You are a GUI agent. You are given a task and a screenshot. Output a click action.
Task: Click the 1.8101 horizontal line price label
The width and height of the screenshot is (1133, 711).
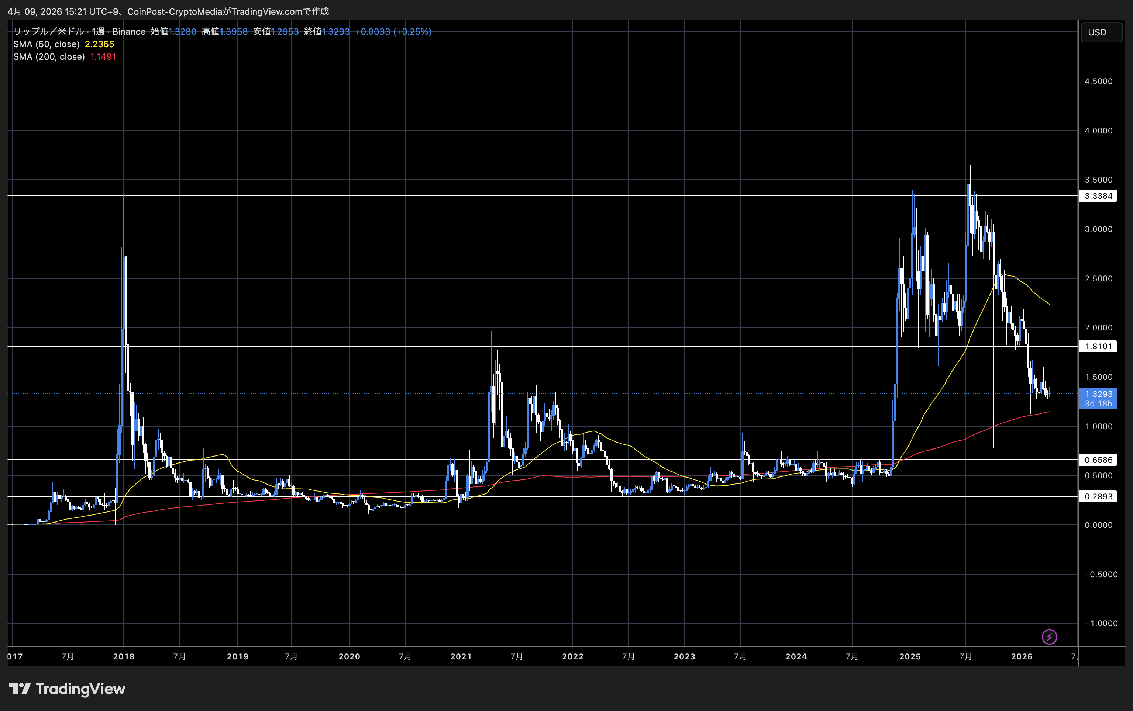pos(1098,347)
